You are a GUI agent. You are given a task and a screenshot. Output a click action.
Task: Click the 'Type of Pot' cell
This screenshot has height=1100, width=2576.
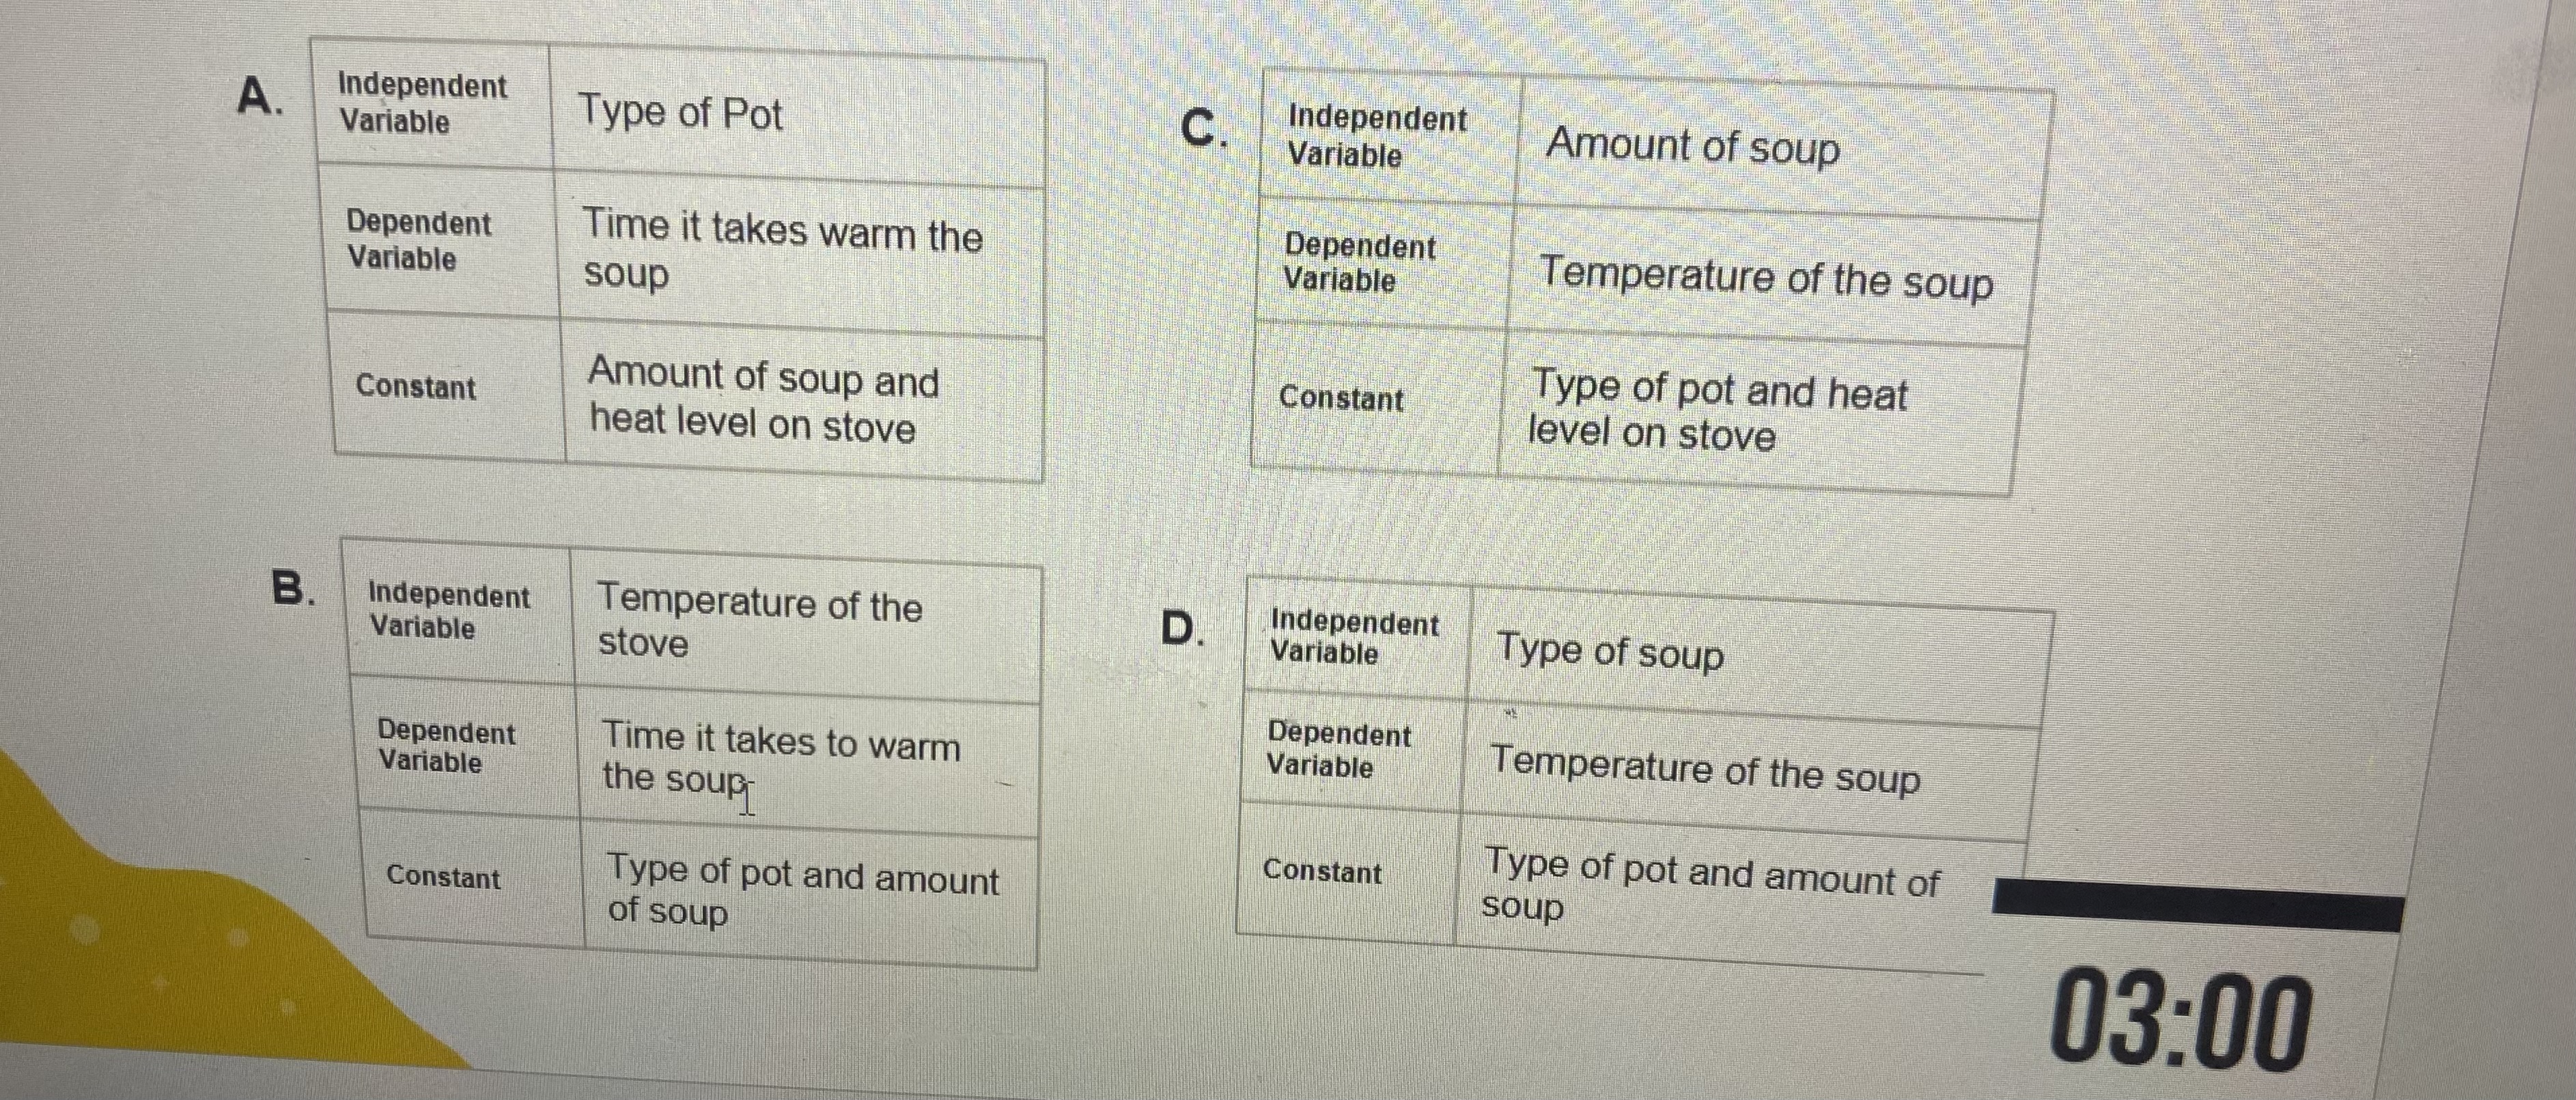pos(680,112)
